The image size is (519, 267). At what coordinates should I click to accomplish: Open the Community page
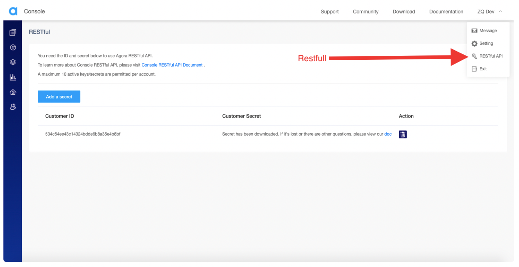(x=365, y=12)
